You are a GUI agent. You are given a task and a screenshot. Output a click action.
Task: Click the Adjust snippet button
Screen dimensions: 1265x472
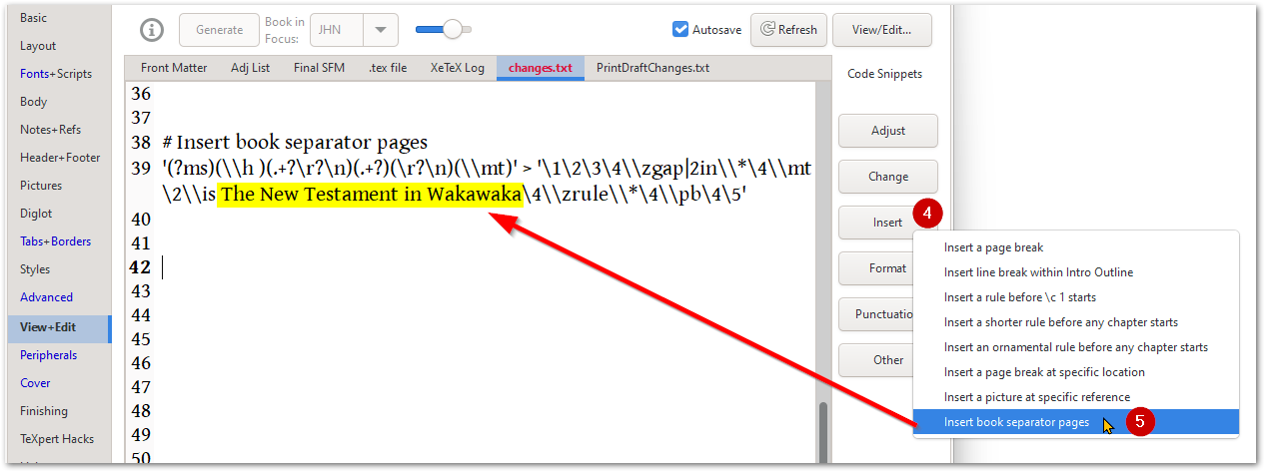(x=888, y=131)
